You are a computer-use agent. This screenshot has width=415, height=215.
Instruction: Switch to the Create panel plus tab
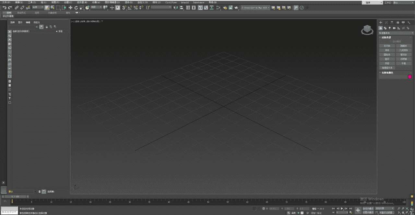tap(381, 22)
